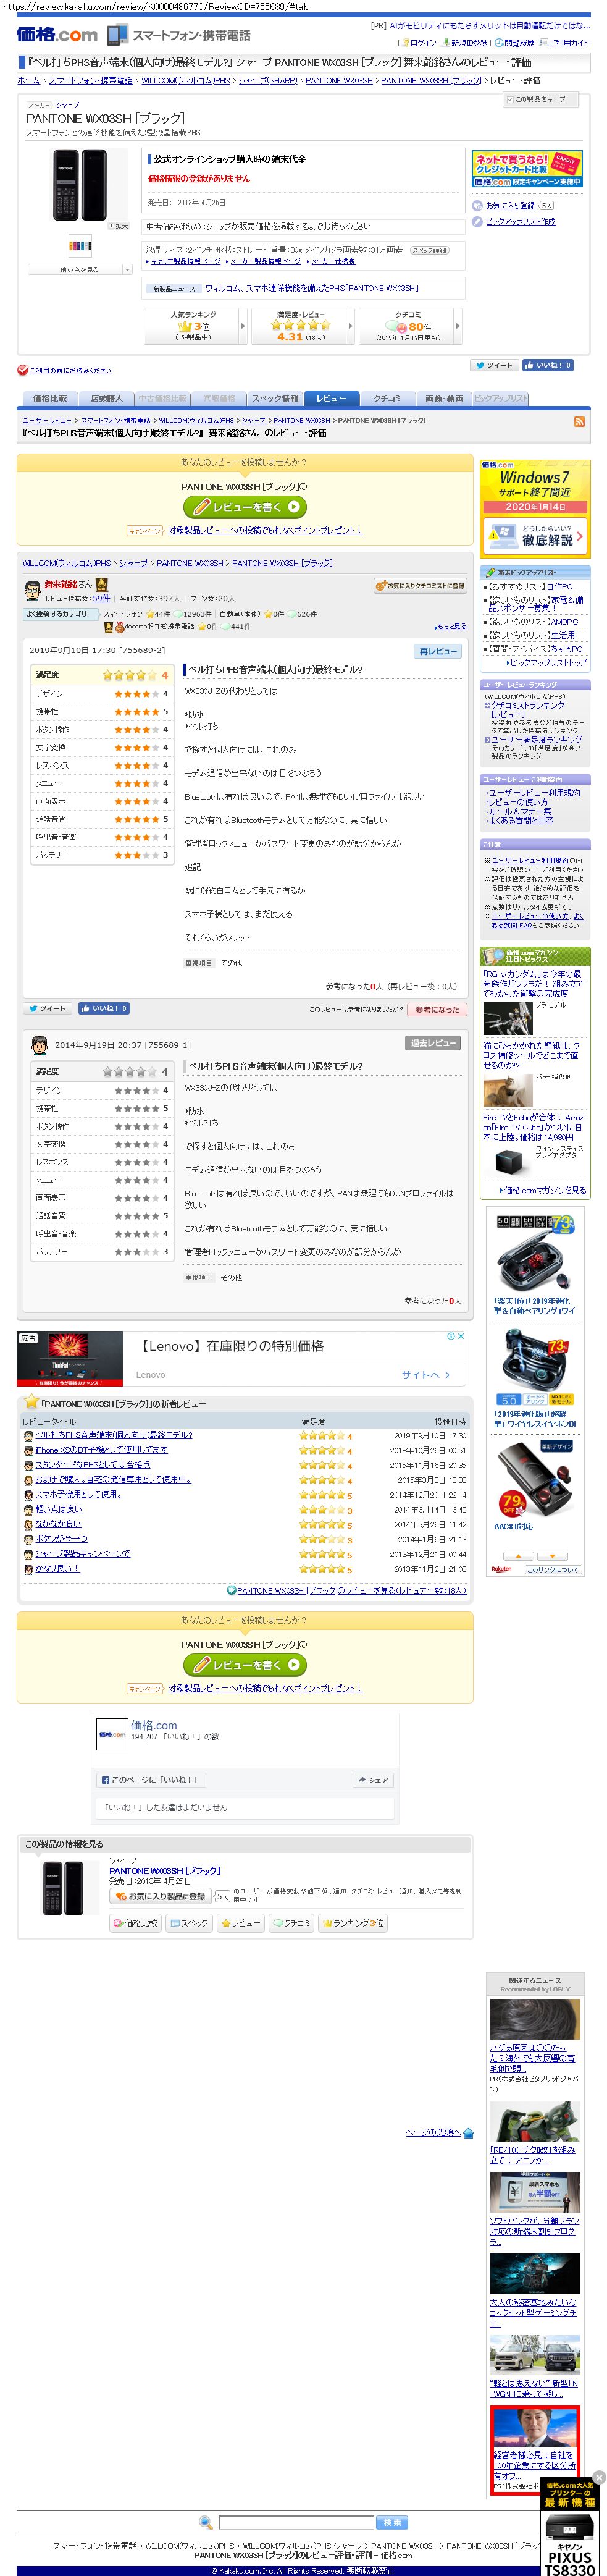
Task: Click the 価格.com logo in header
Action: point(57,35)
